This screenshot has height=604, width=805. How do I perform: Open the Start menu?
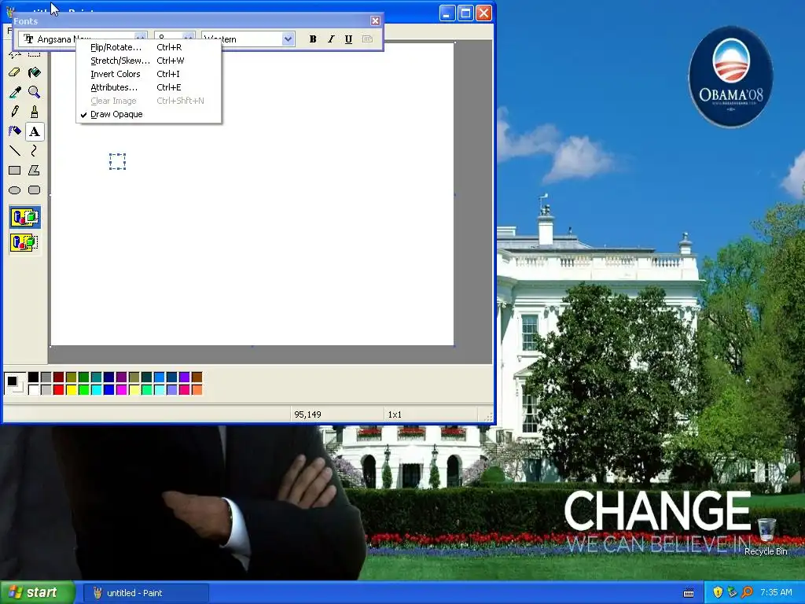tap(37, 592)
